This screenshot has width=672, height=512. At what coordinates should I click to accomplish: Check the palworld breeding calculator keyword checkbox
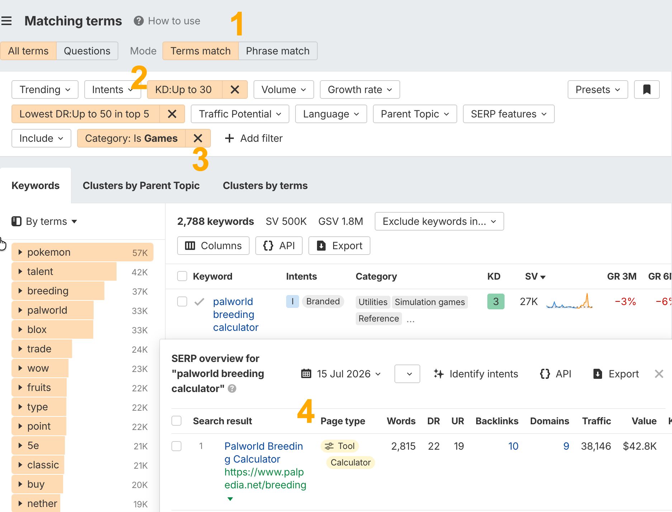tap(182, 301)
